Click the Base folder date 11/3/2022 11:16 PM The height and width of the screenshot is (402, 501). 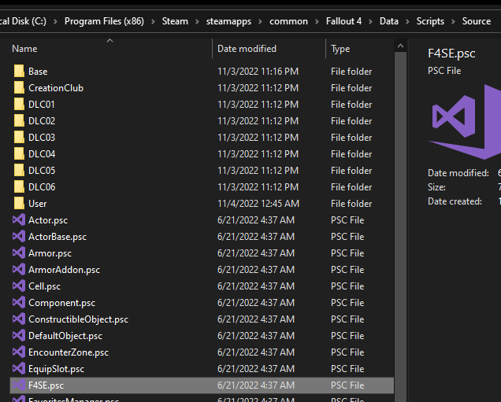coord(258,72)
